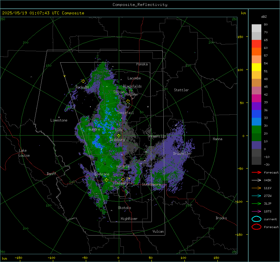280x262 pixels.
Task: Click the yellow diamond marker near RockyMH
Action: click(83, 81)
